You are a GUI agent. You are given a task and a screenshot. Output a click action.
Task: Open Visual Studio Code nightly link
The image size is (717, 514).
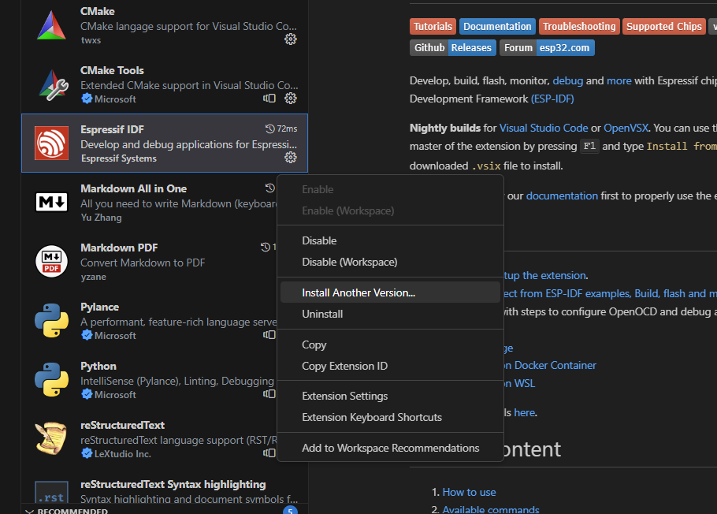[x=543, y=128]
